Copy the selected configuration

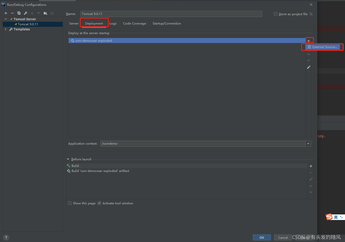click(x=19, y=13)
